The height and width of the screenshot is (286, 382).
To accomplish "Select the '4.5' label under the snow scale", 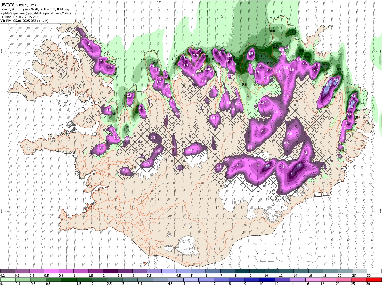I will pyautogui.click(x=178, y=276).
